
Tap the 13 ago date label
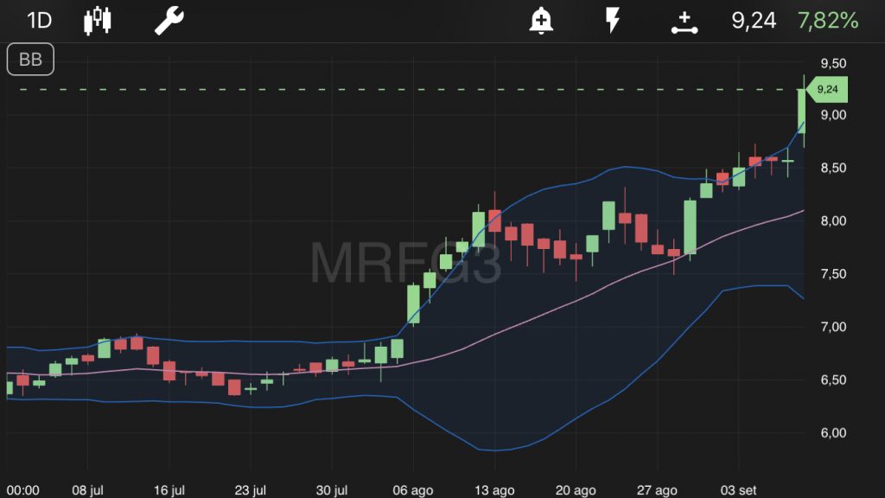pos(494,490)
